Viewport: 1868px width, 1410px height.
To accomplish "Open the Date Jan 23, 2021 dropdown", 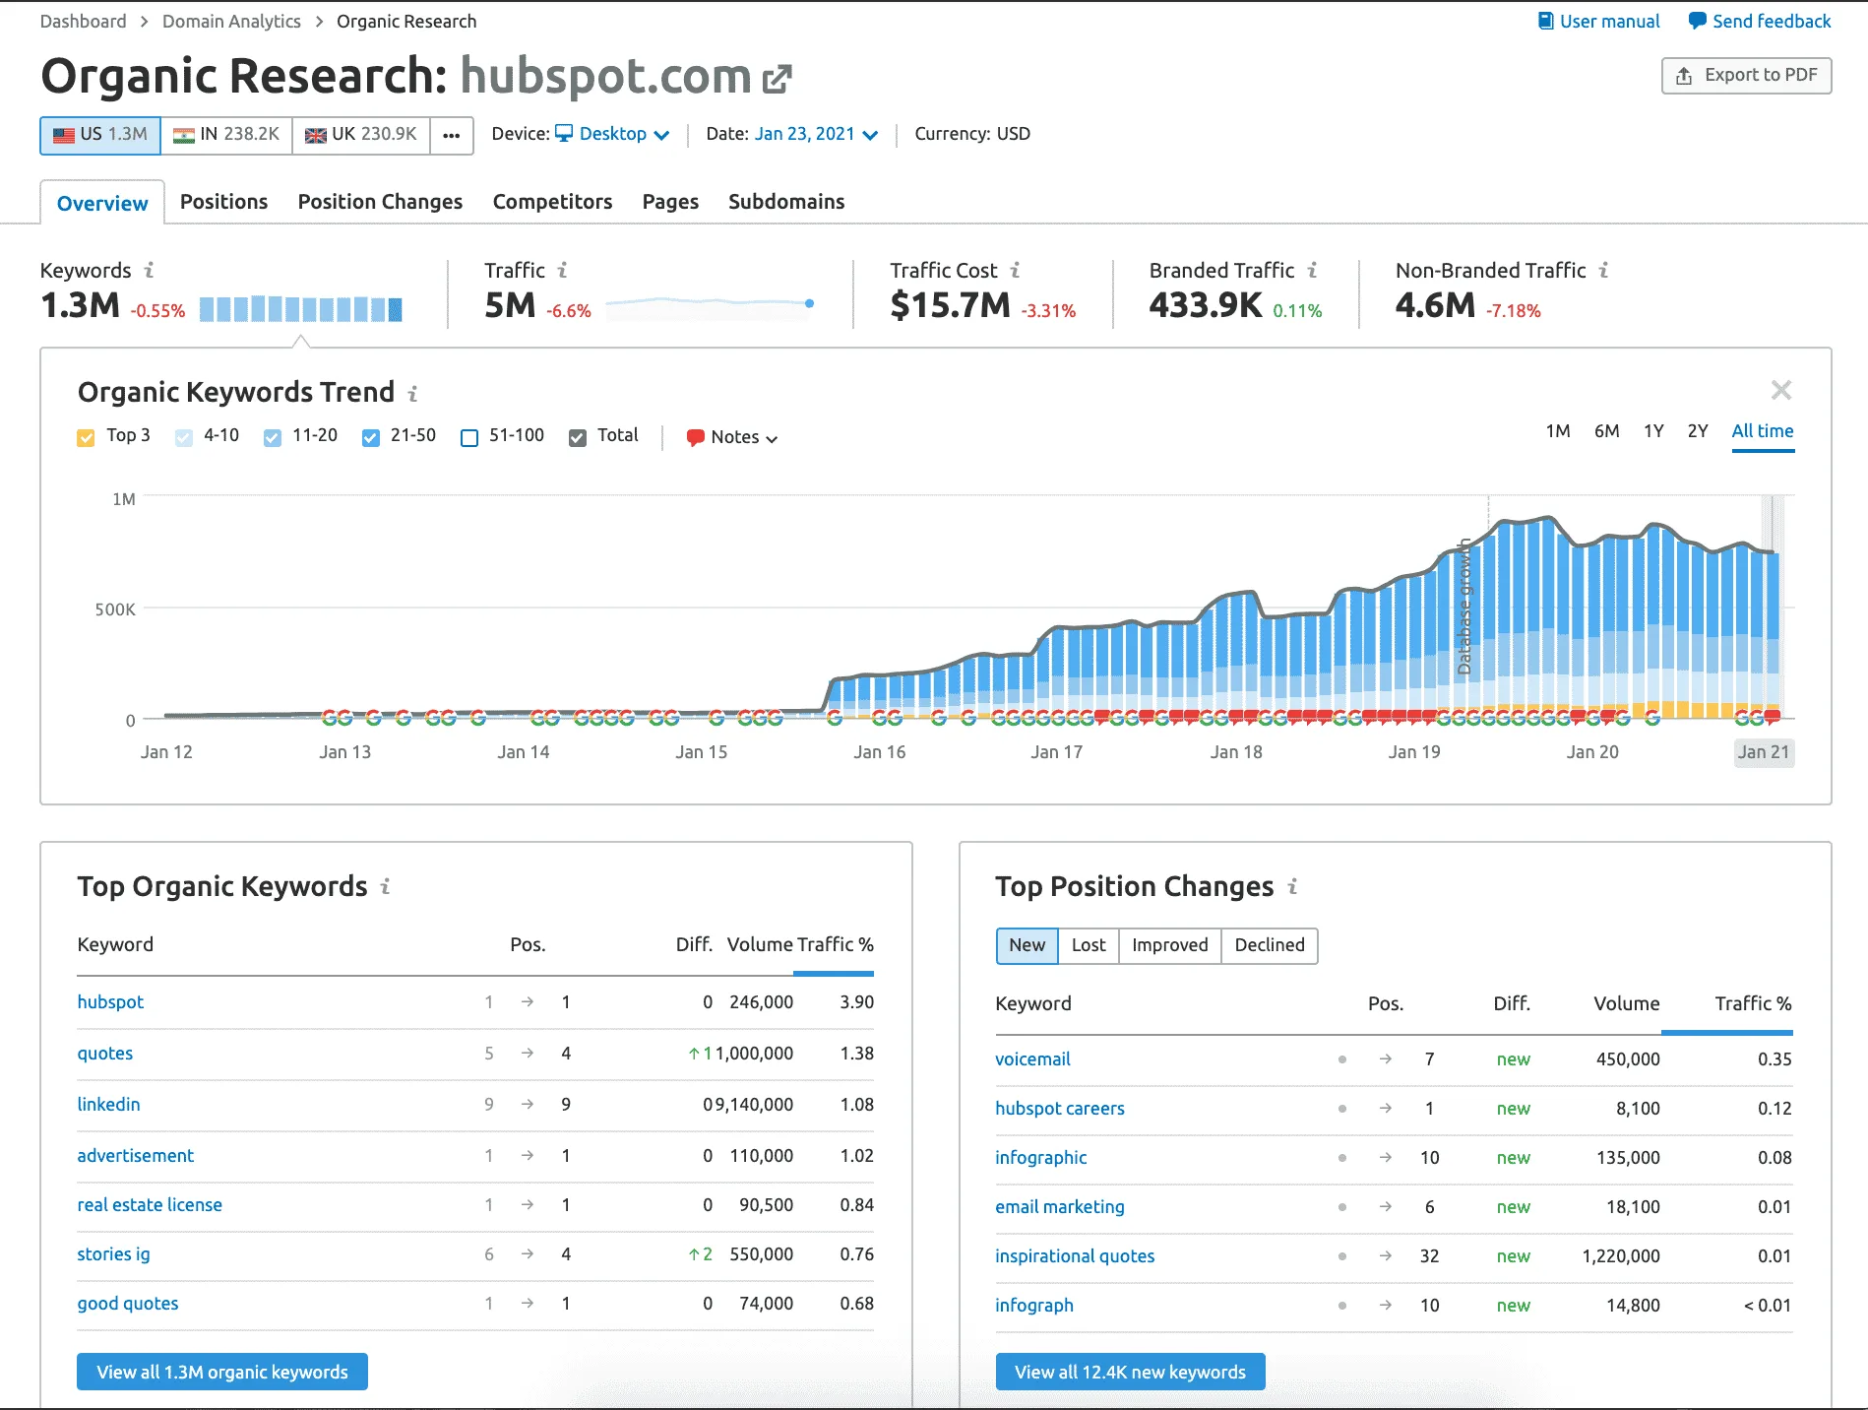I will point(816,134).
